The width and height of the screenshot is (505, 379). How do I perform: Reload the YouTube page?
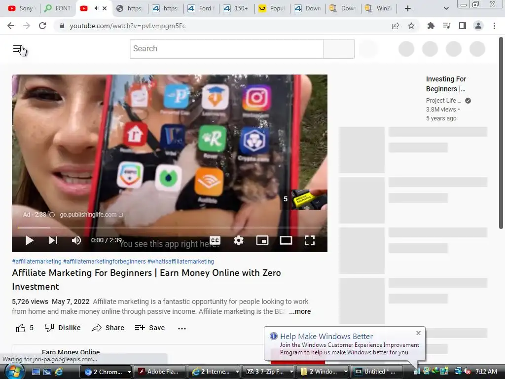click(42, 26)
